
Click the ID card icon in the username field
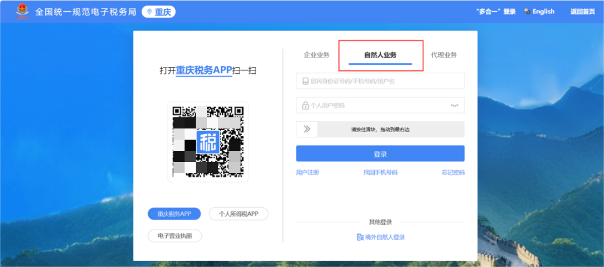305,81
